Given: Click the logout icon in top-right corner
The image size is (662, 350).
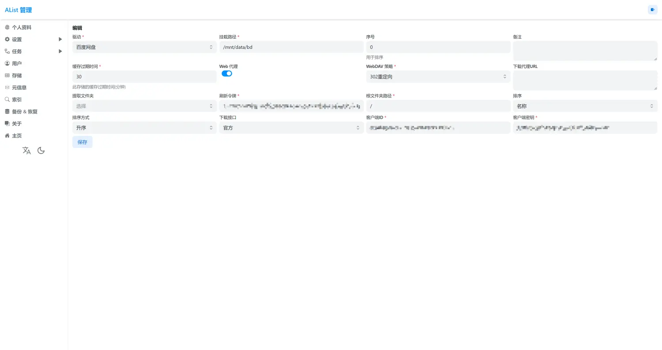Looking at the screenshot, I should pyautogui.click(x=652, y=10).
